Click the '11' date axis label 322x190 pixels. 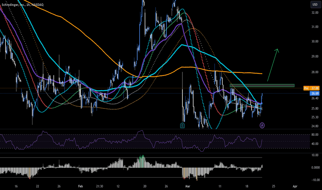(x=220, y=186)
